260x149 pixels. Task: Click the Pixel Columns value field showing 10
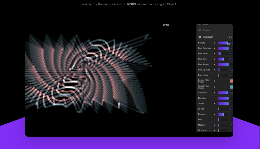(x=231, y=48)
